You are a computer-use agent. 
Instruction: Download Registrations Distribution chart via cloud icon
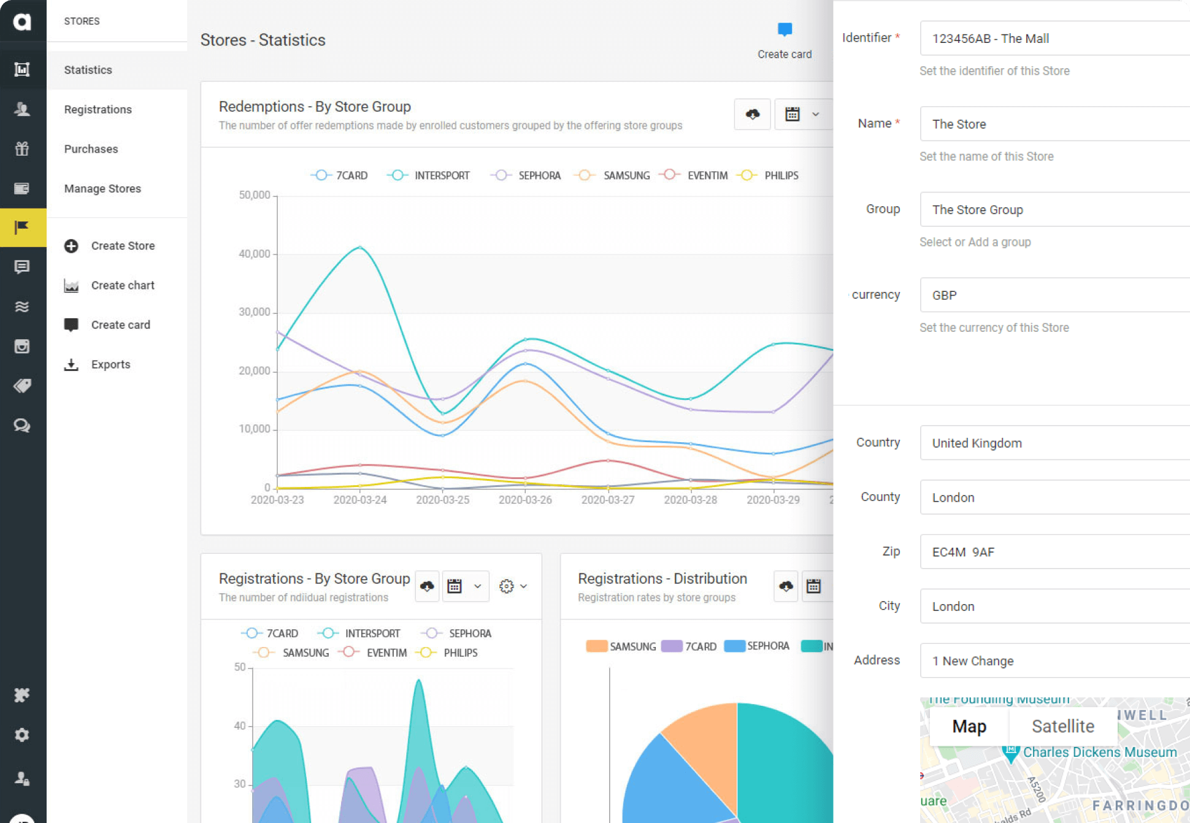(786, 586)
